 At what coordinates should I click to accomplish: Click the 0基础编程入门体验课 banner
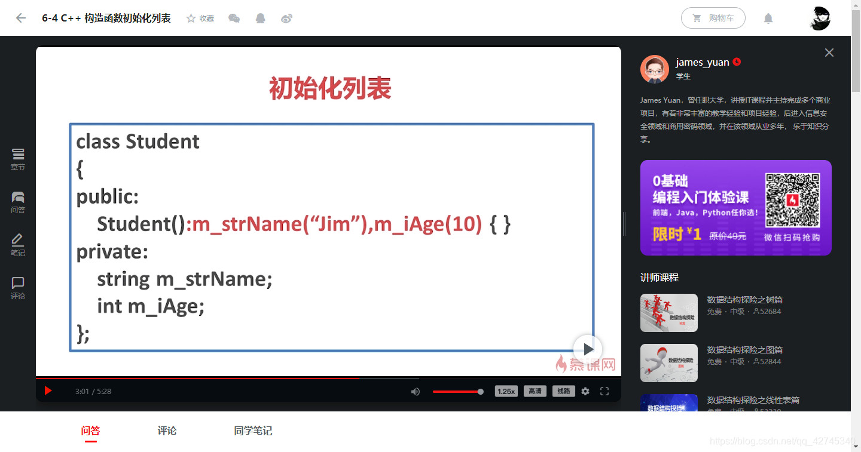point(736,208)
